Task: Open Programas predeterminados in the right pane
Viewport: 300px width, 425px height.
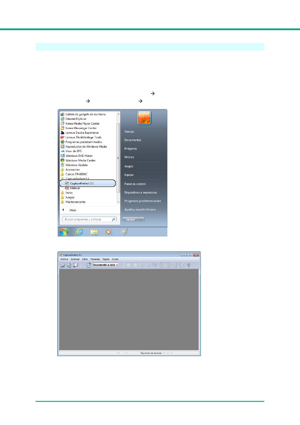Action: click(x=143, y=201)
